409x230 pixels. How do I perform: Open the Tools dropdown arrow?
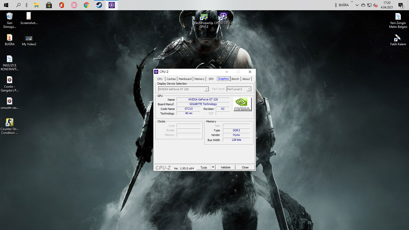tap(213, 167)
